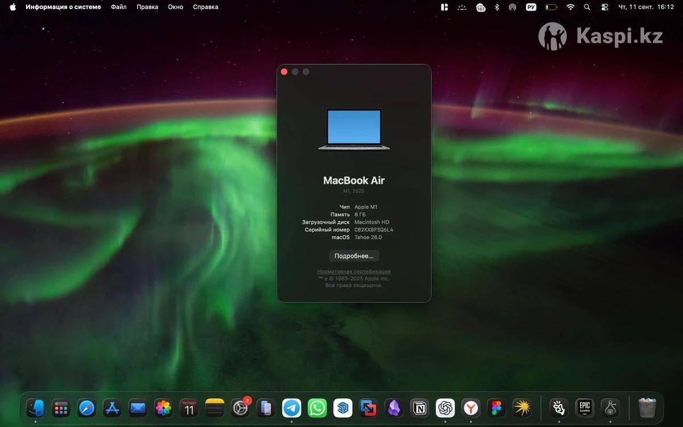Launch Figma from the dock
This screenshot has width=683, height=427.
(x=496, y=408)
